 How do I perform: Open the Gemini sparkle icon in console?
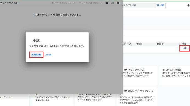click(x=188, y=5)
